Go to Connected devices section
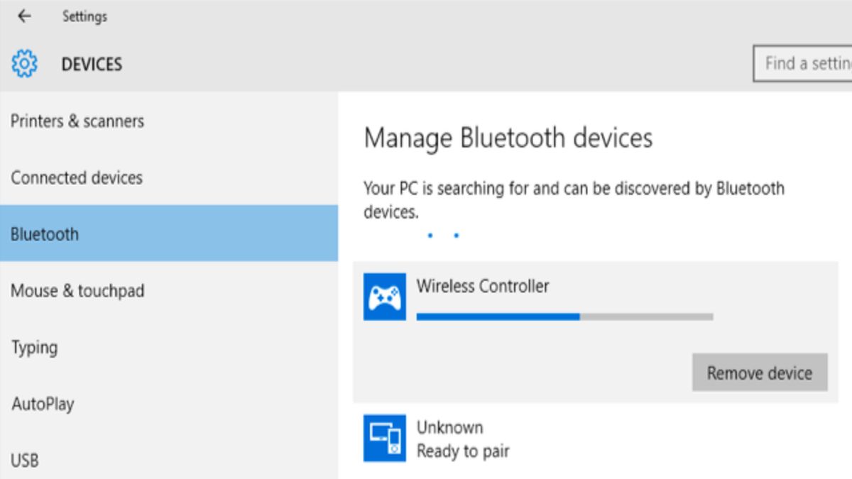 point(77,177)
